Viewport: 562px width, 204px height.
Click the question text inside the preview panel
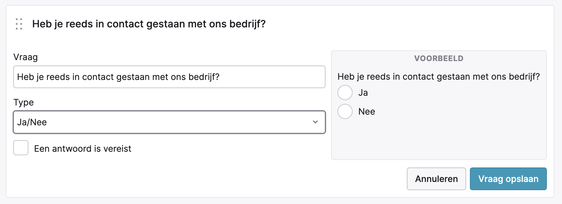point(438,76)
